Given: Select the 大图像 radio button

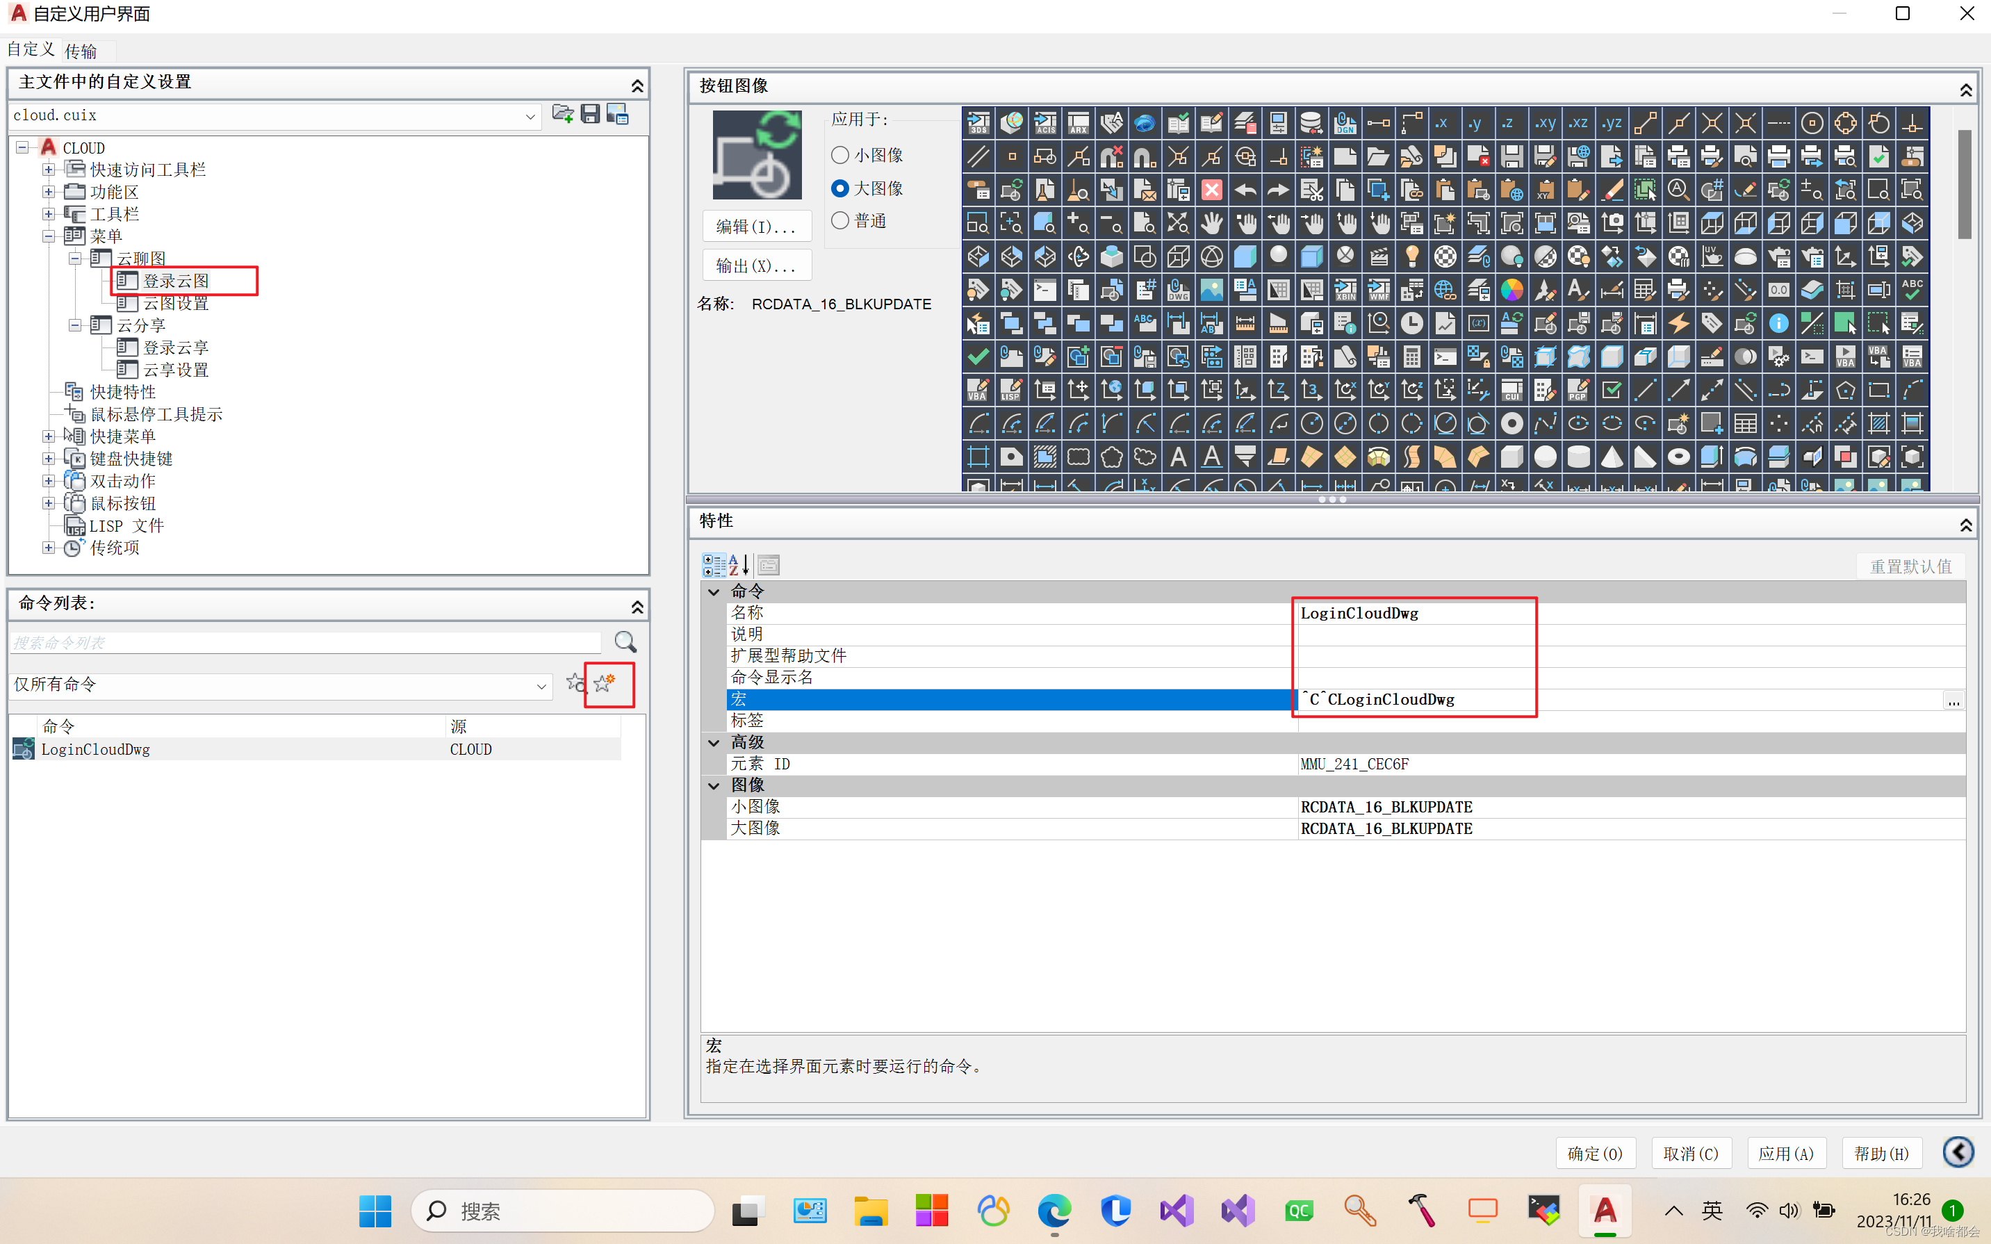Looking at the screenshot, I should [840, 188].
